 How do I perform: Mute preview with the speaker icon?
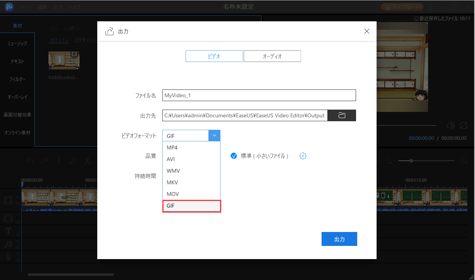450,125
